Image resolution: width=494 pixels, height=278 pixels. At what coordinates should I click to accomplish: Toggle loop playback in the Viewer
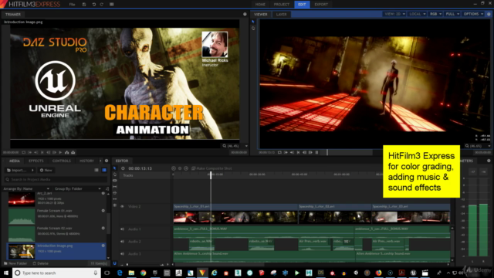pos(279,153)
